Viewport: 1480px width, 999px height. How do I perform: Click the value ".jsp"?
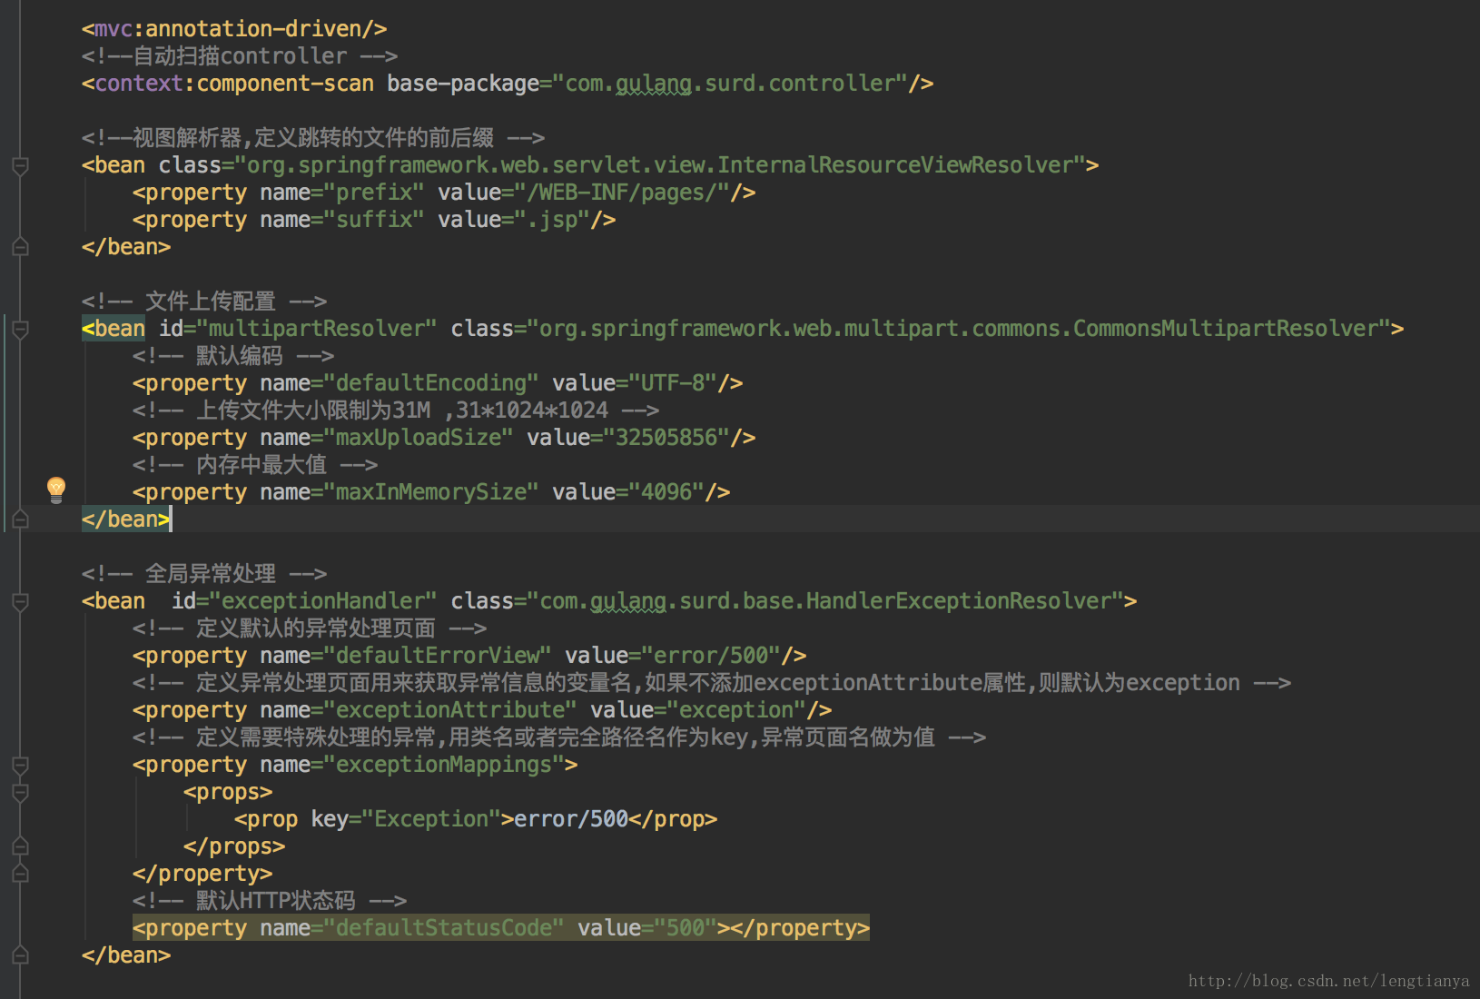click(x=552, y=220)
